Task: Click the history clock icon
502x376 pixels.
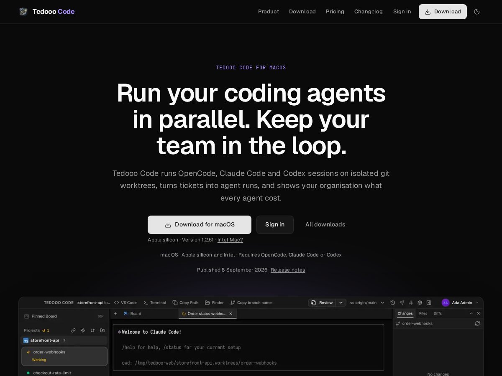Action: point(392,302)
